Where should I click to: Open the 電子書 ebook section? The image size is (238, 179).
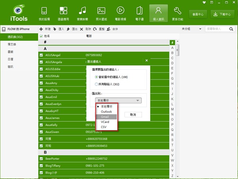tap(139, 13)
